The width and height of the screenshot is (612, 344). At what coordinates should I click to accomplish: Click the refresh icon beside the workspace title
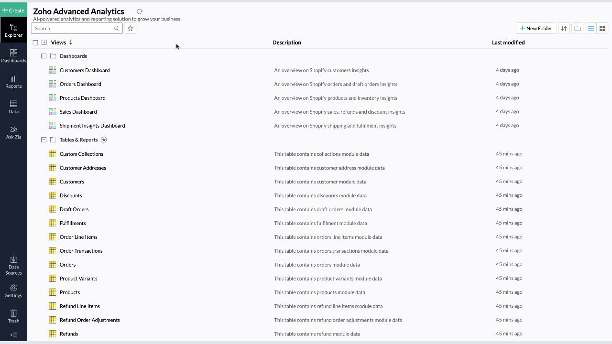coord(140,11)
